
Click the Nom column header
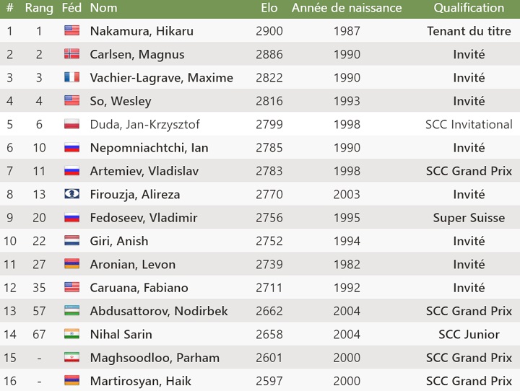pyautogui.click(x=103, y=8)
